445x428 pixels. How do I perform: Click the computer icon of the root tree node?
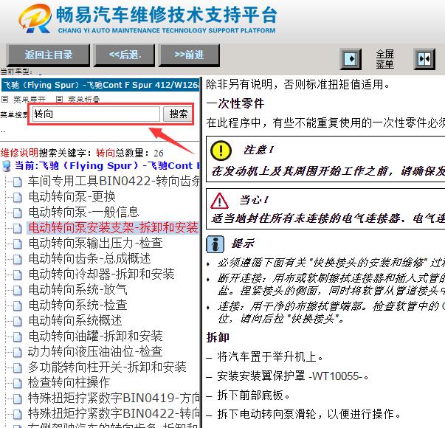pos(6,166)
